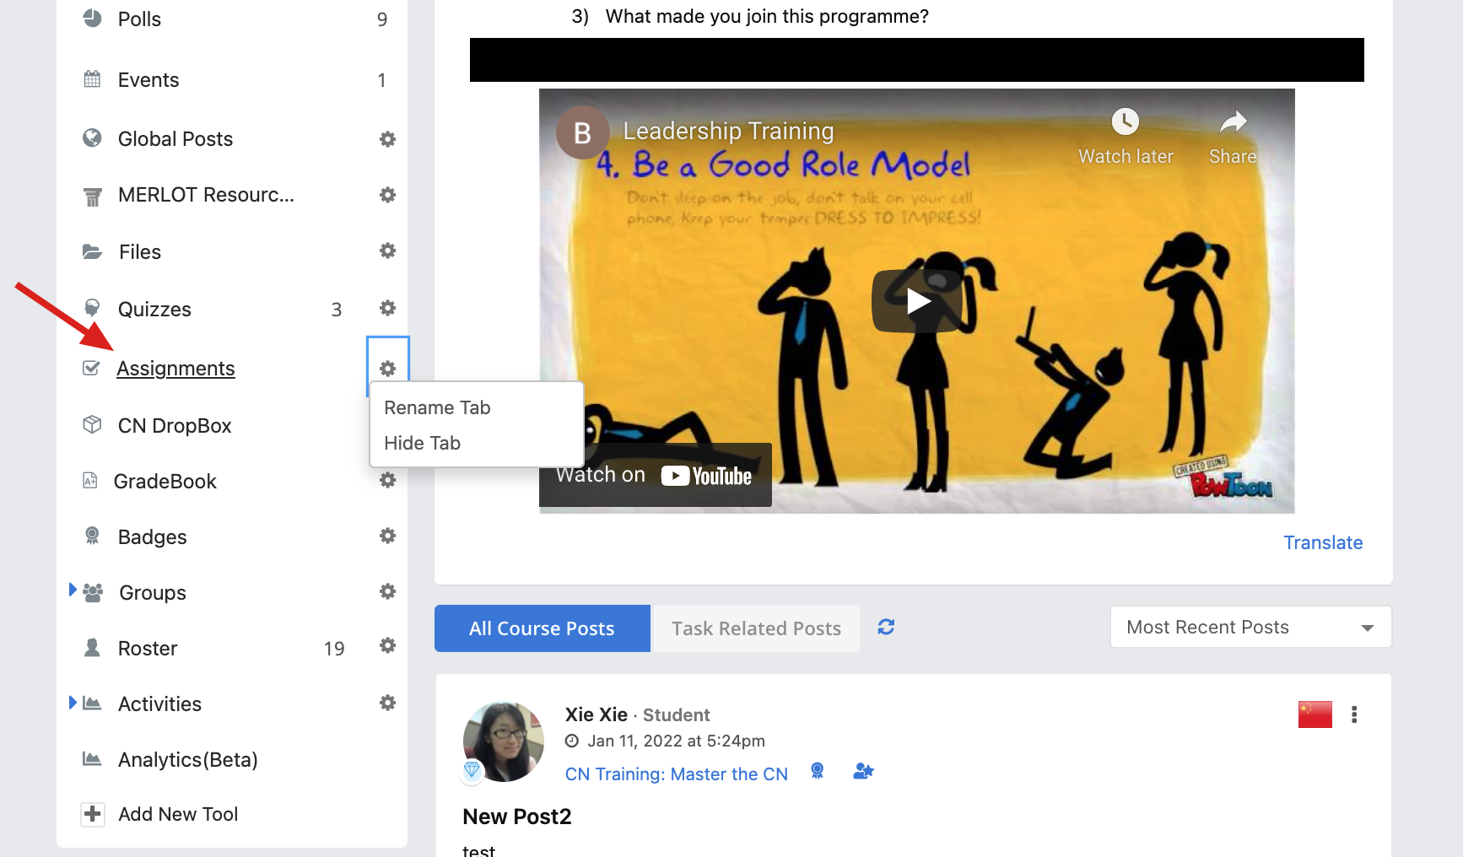This screenshot has width=1463, height=857.
Task: Open the Assignments tab
Action: (x=175, y=369)
